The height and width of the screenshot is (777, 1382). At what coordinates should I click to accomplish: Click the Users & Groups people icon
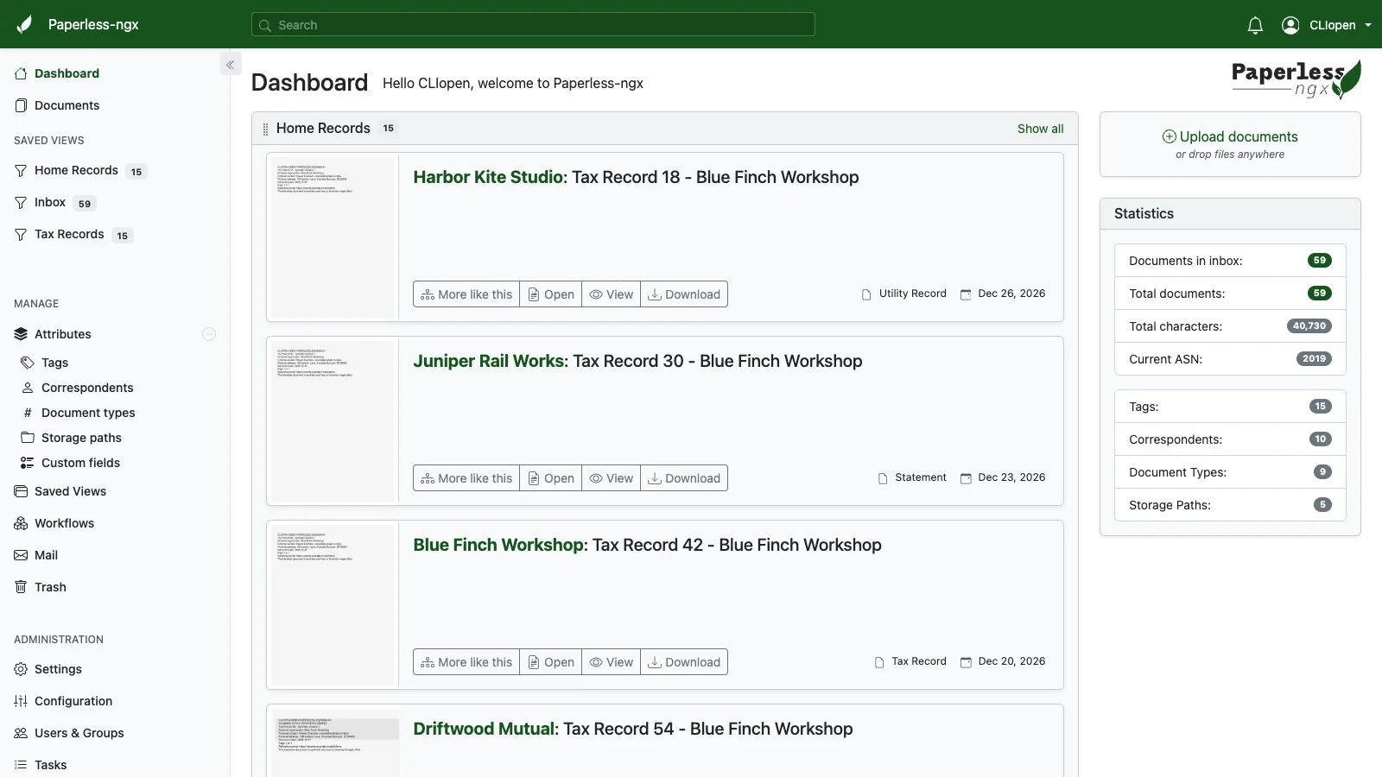(x=21, y=733)
